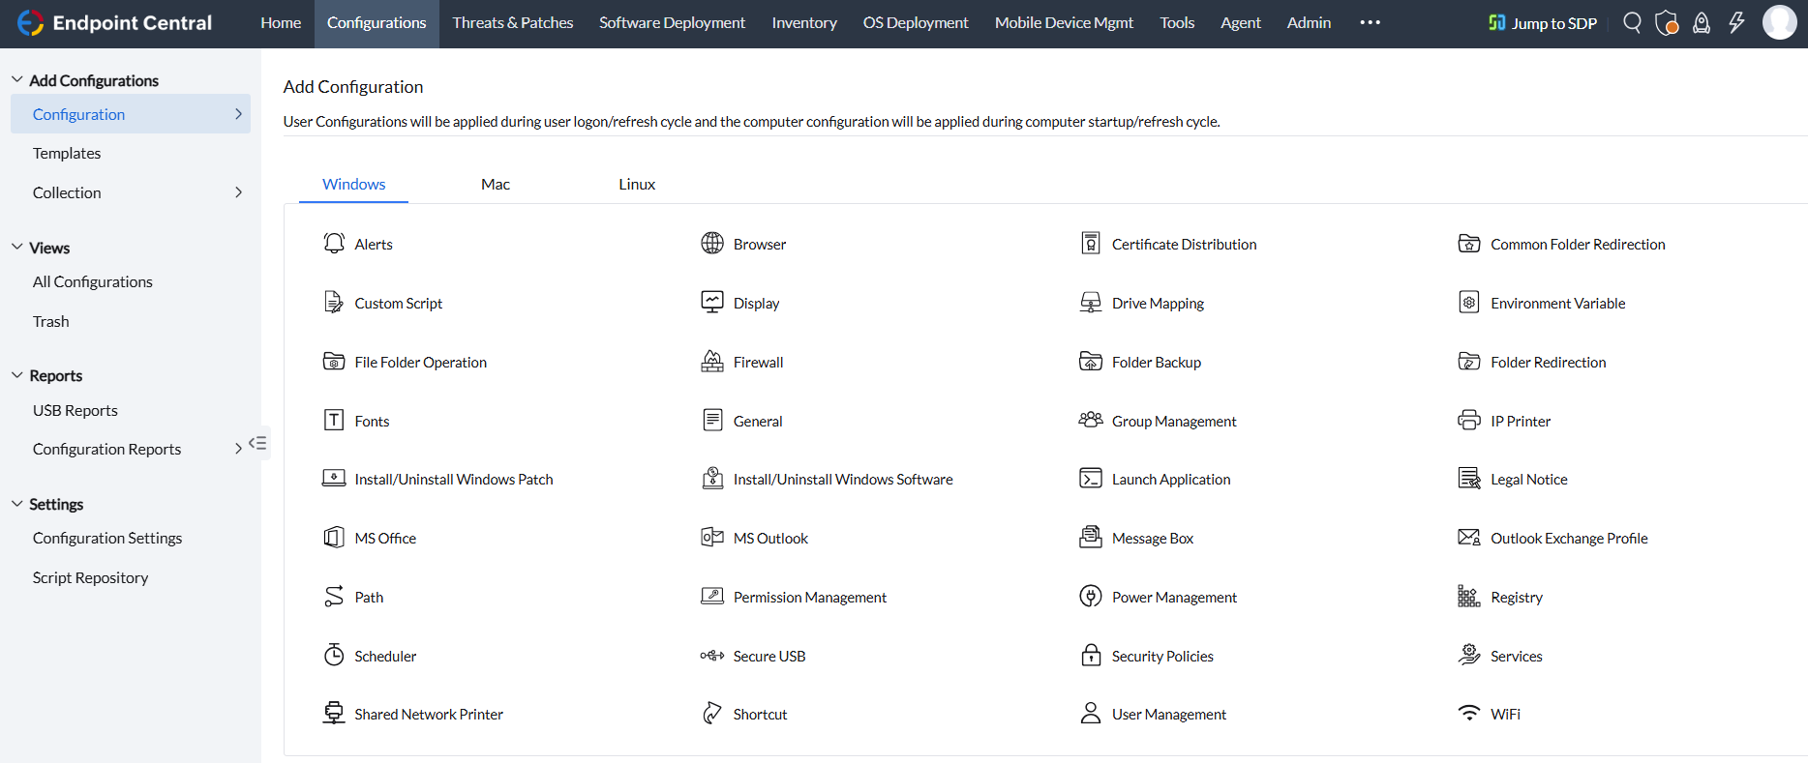Open the notifications rocket icon
Viewport: 1808px width, 763px height.
[1702, 22]
